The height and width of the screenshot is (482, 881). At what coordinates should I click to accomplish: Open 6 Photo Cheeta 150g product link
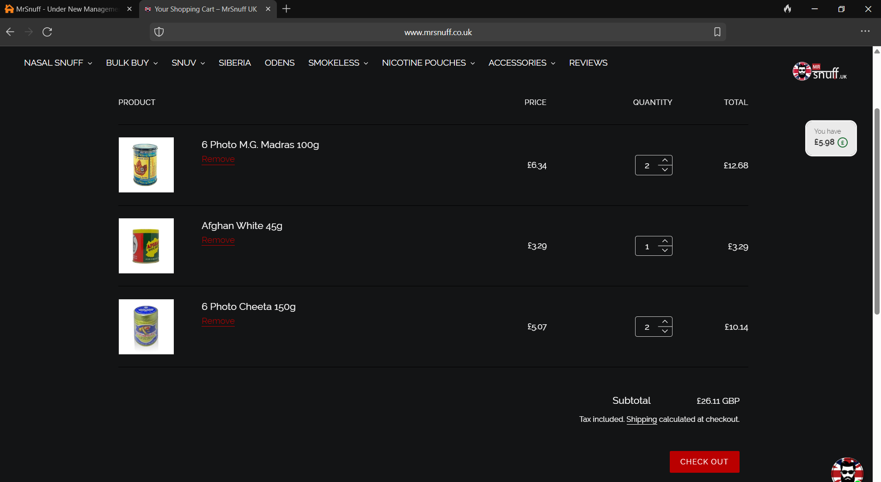tap(249, 307)
